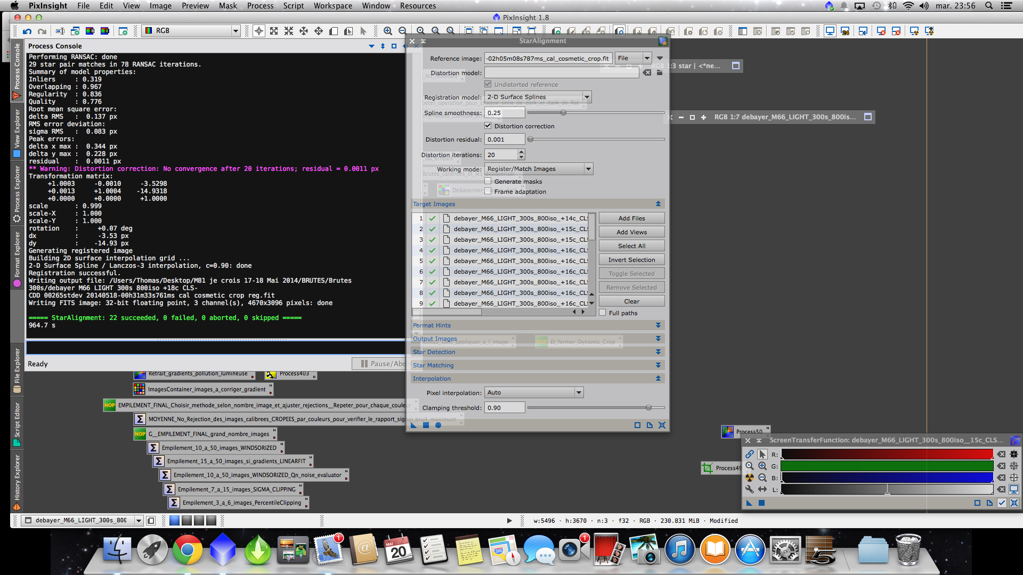This screenshot has height=575, width=1023.
Task: Click the Add Files button
Action: tap(631, 218)
